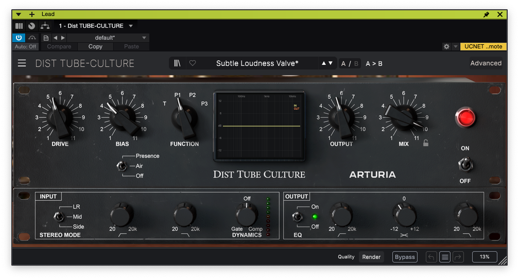Select P3 function position label
The height and width of the screenshot is (279, 519).
tap(204, 103)
